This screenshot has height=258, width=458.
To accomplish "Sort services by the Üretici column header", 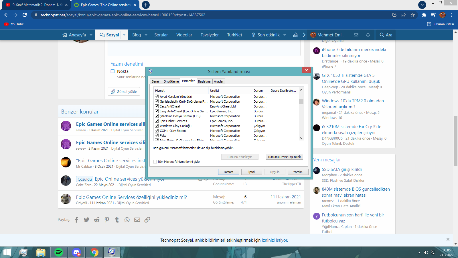I will 230,91.
